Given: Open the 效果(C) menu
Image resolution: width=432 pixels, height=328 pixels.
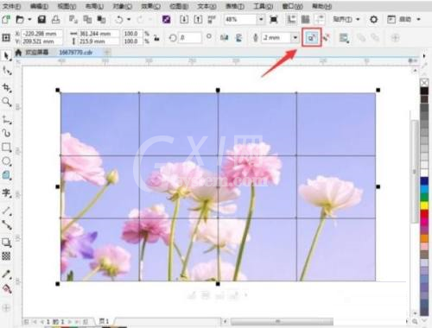Looking at the screenshot, I should [x=151, y=6].
